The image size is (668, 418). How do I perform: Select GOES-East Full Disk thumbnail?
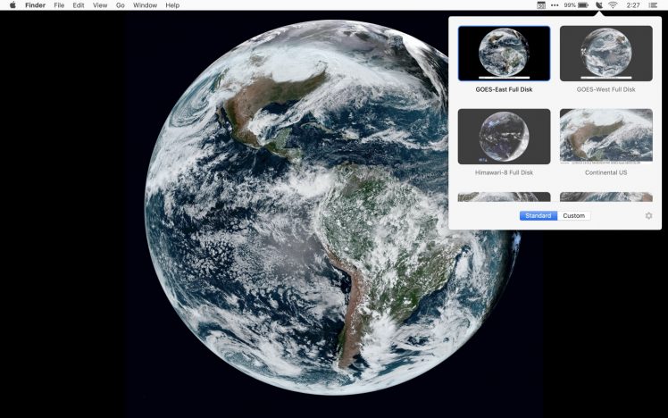(x=504, y=54)
